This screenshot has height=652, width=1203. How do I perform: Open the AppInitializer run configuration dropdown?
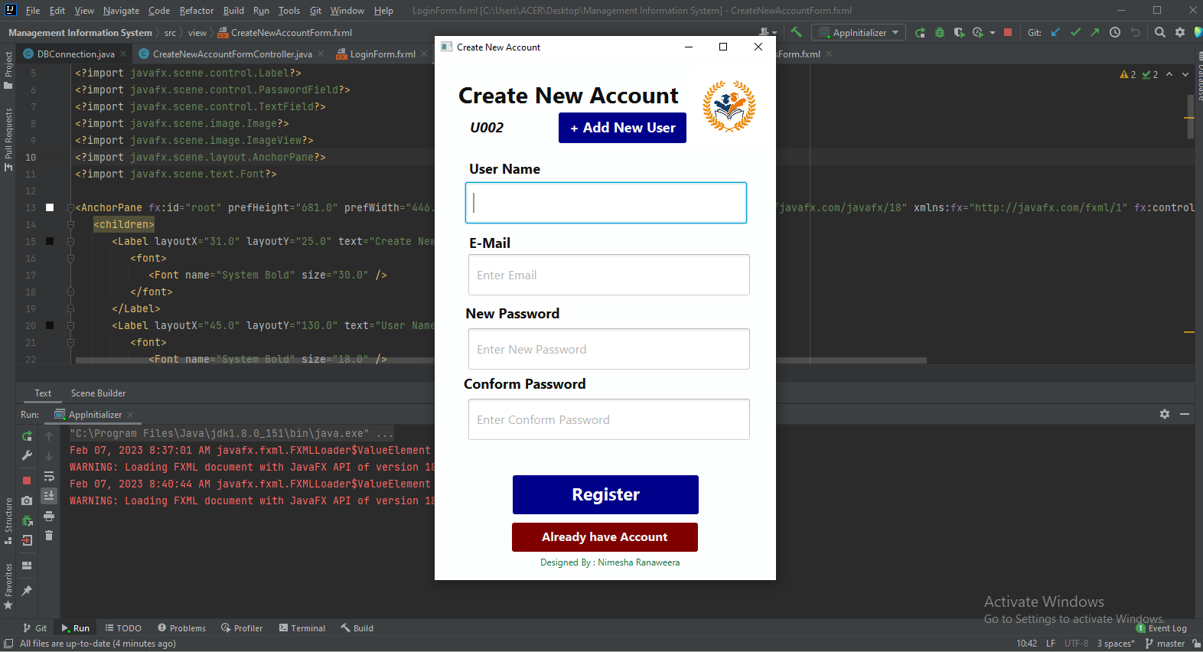(x=859, y=32)
